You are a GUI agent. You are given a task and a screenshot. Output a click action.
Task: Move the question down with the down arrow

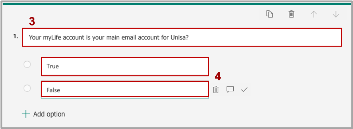point(336,14)
